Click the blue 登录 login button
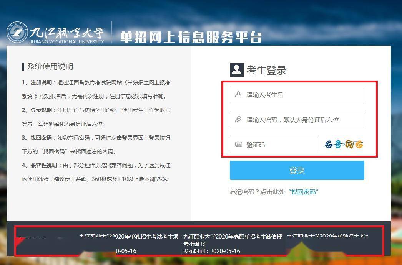 pyautogui.click(x=297, y=170)
